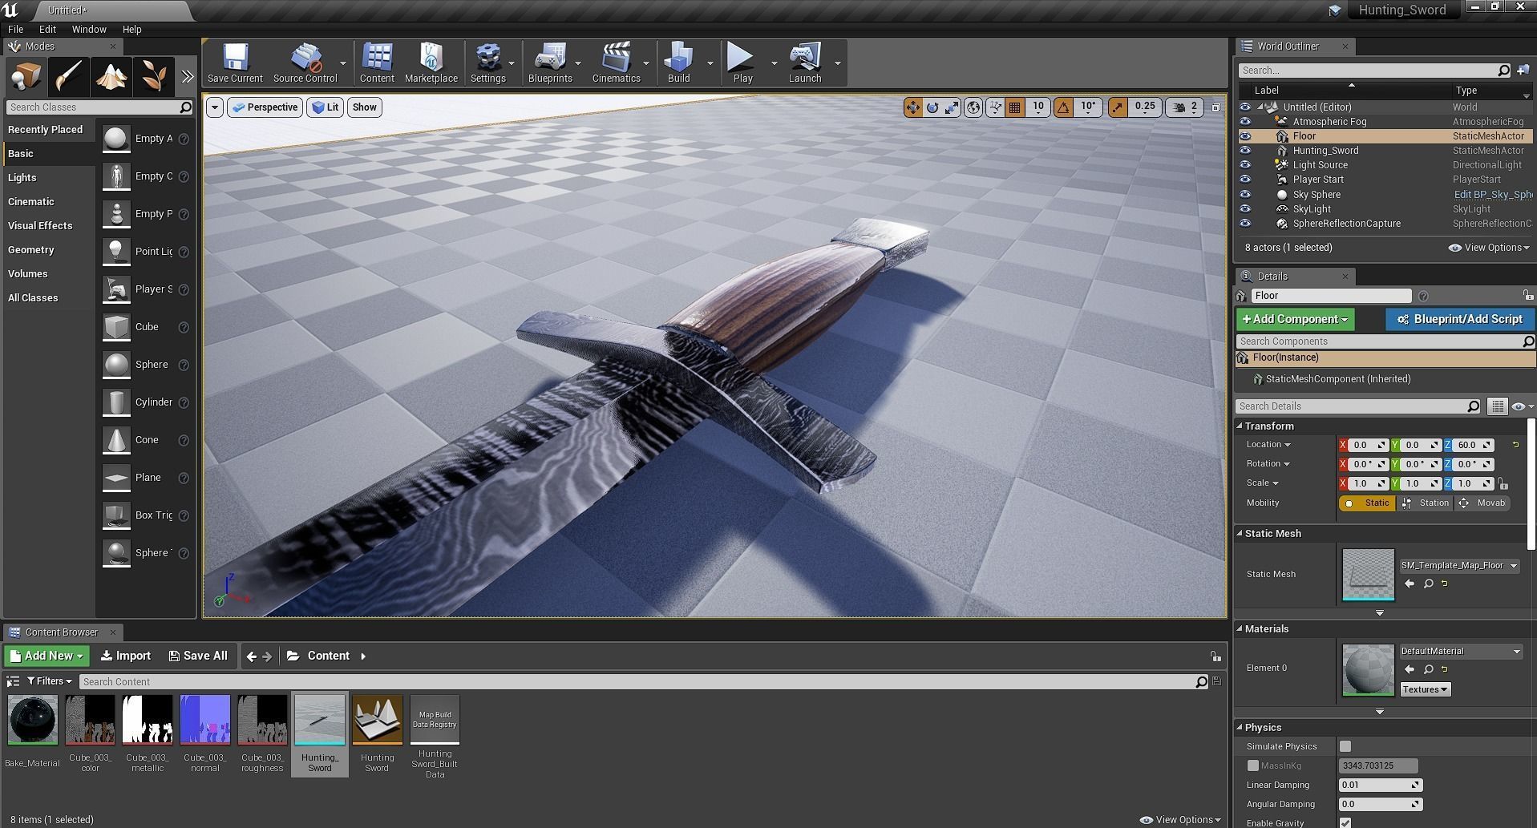Toggle scale snapping in viewport
Screen dimensions: 1537x828
(1117, 107)
